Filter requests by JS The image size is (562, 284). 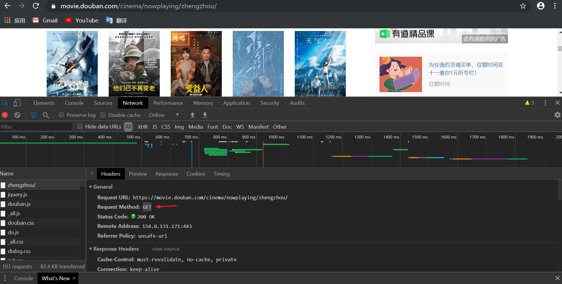pos(154,127)
